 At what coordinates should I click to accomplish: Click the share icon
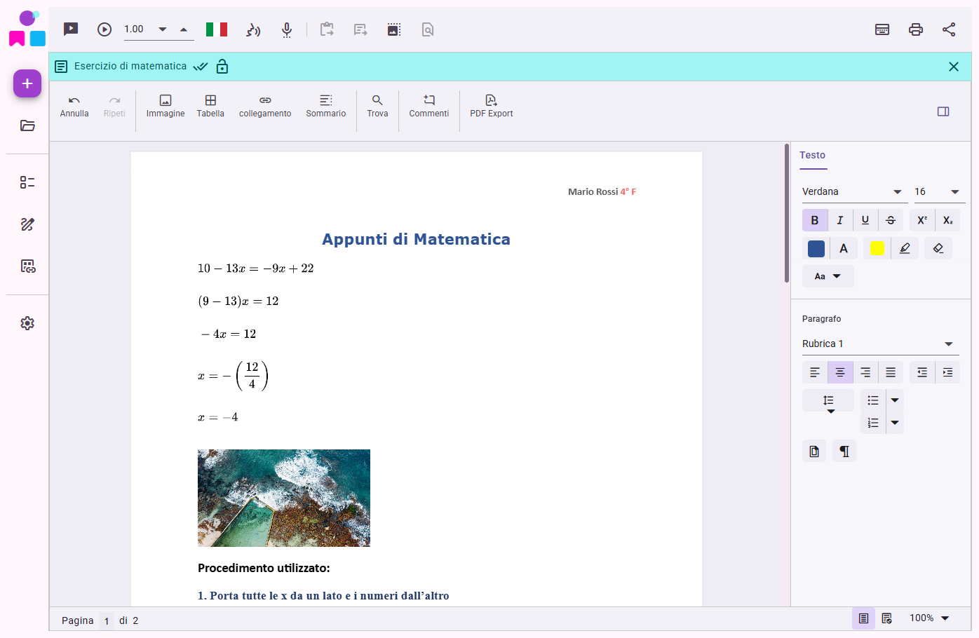click(949, 29)
